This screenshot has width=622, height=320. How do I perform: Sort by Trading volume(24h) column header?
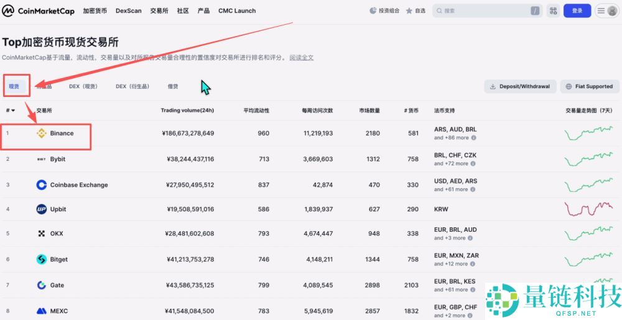coord(187,111)
